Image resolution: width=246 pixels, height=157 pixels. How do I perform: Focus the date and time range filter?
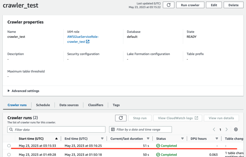tap(140, 129)
